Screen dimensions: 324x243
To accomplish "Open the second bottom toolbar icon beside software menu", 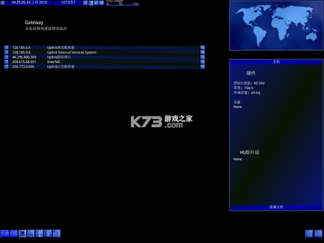I will click(x=14, y=233).
